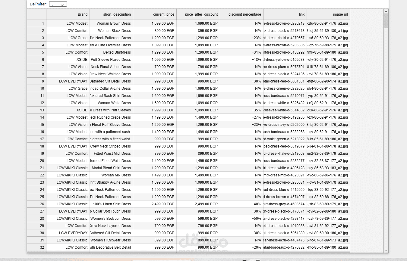Select the link cell ending 'ecru-o-4487473'

tap(285, 240)
